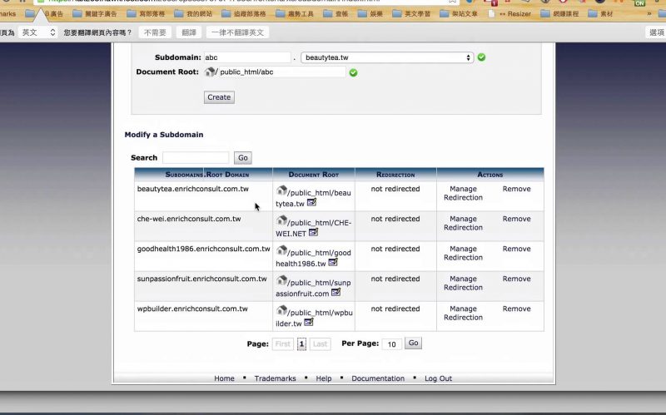666x415 pixels.
Task: Click the Log Out footer link
Action: (438, 378)
